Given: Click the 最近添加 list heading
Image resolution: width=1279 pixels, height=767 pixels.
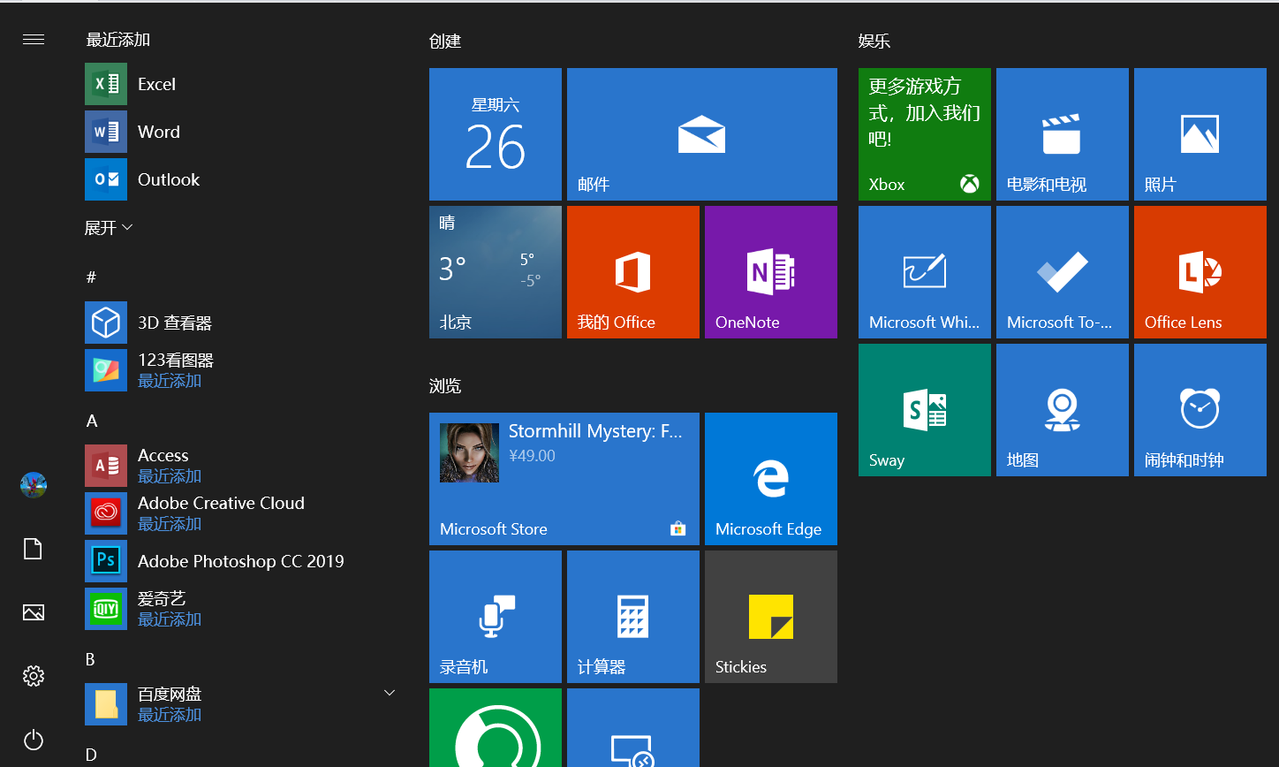Looking at the screenshot, I should (x=118, y=40).
